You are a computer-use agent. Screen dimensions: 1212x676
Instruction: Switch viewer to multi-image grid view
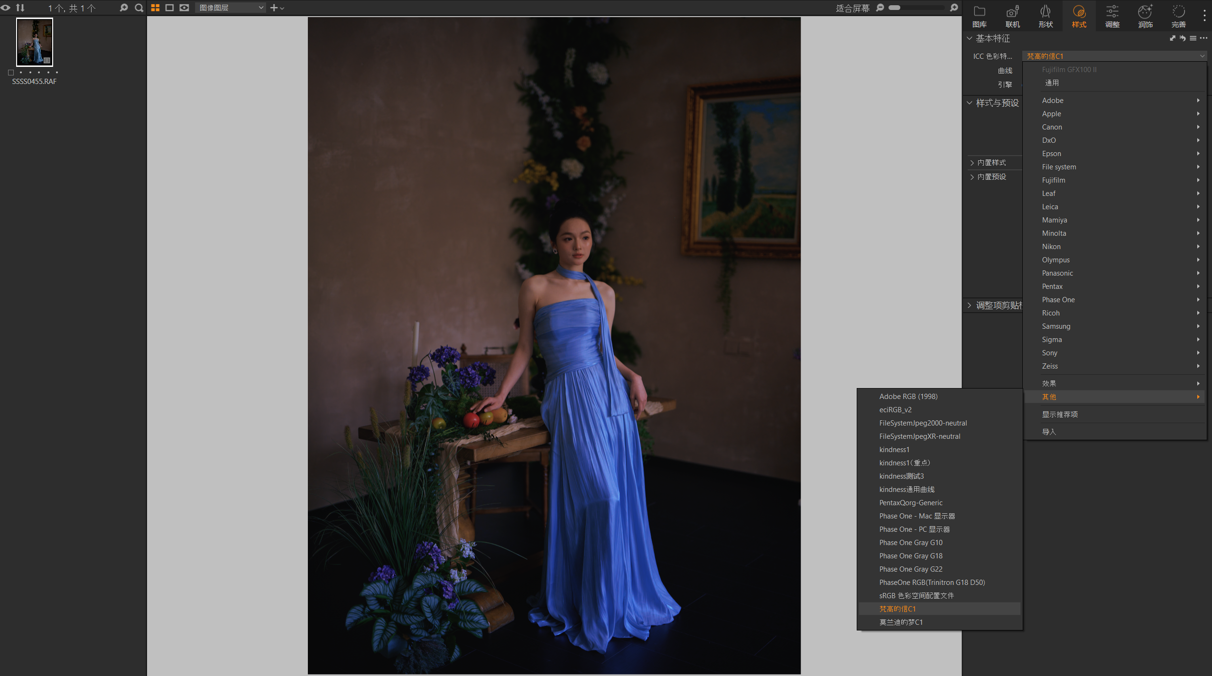point(155,8)
